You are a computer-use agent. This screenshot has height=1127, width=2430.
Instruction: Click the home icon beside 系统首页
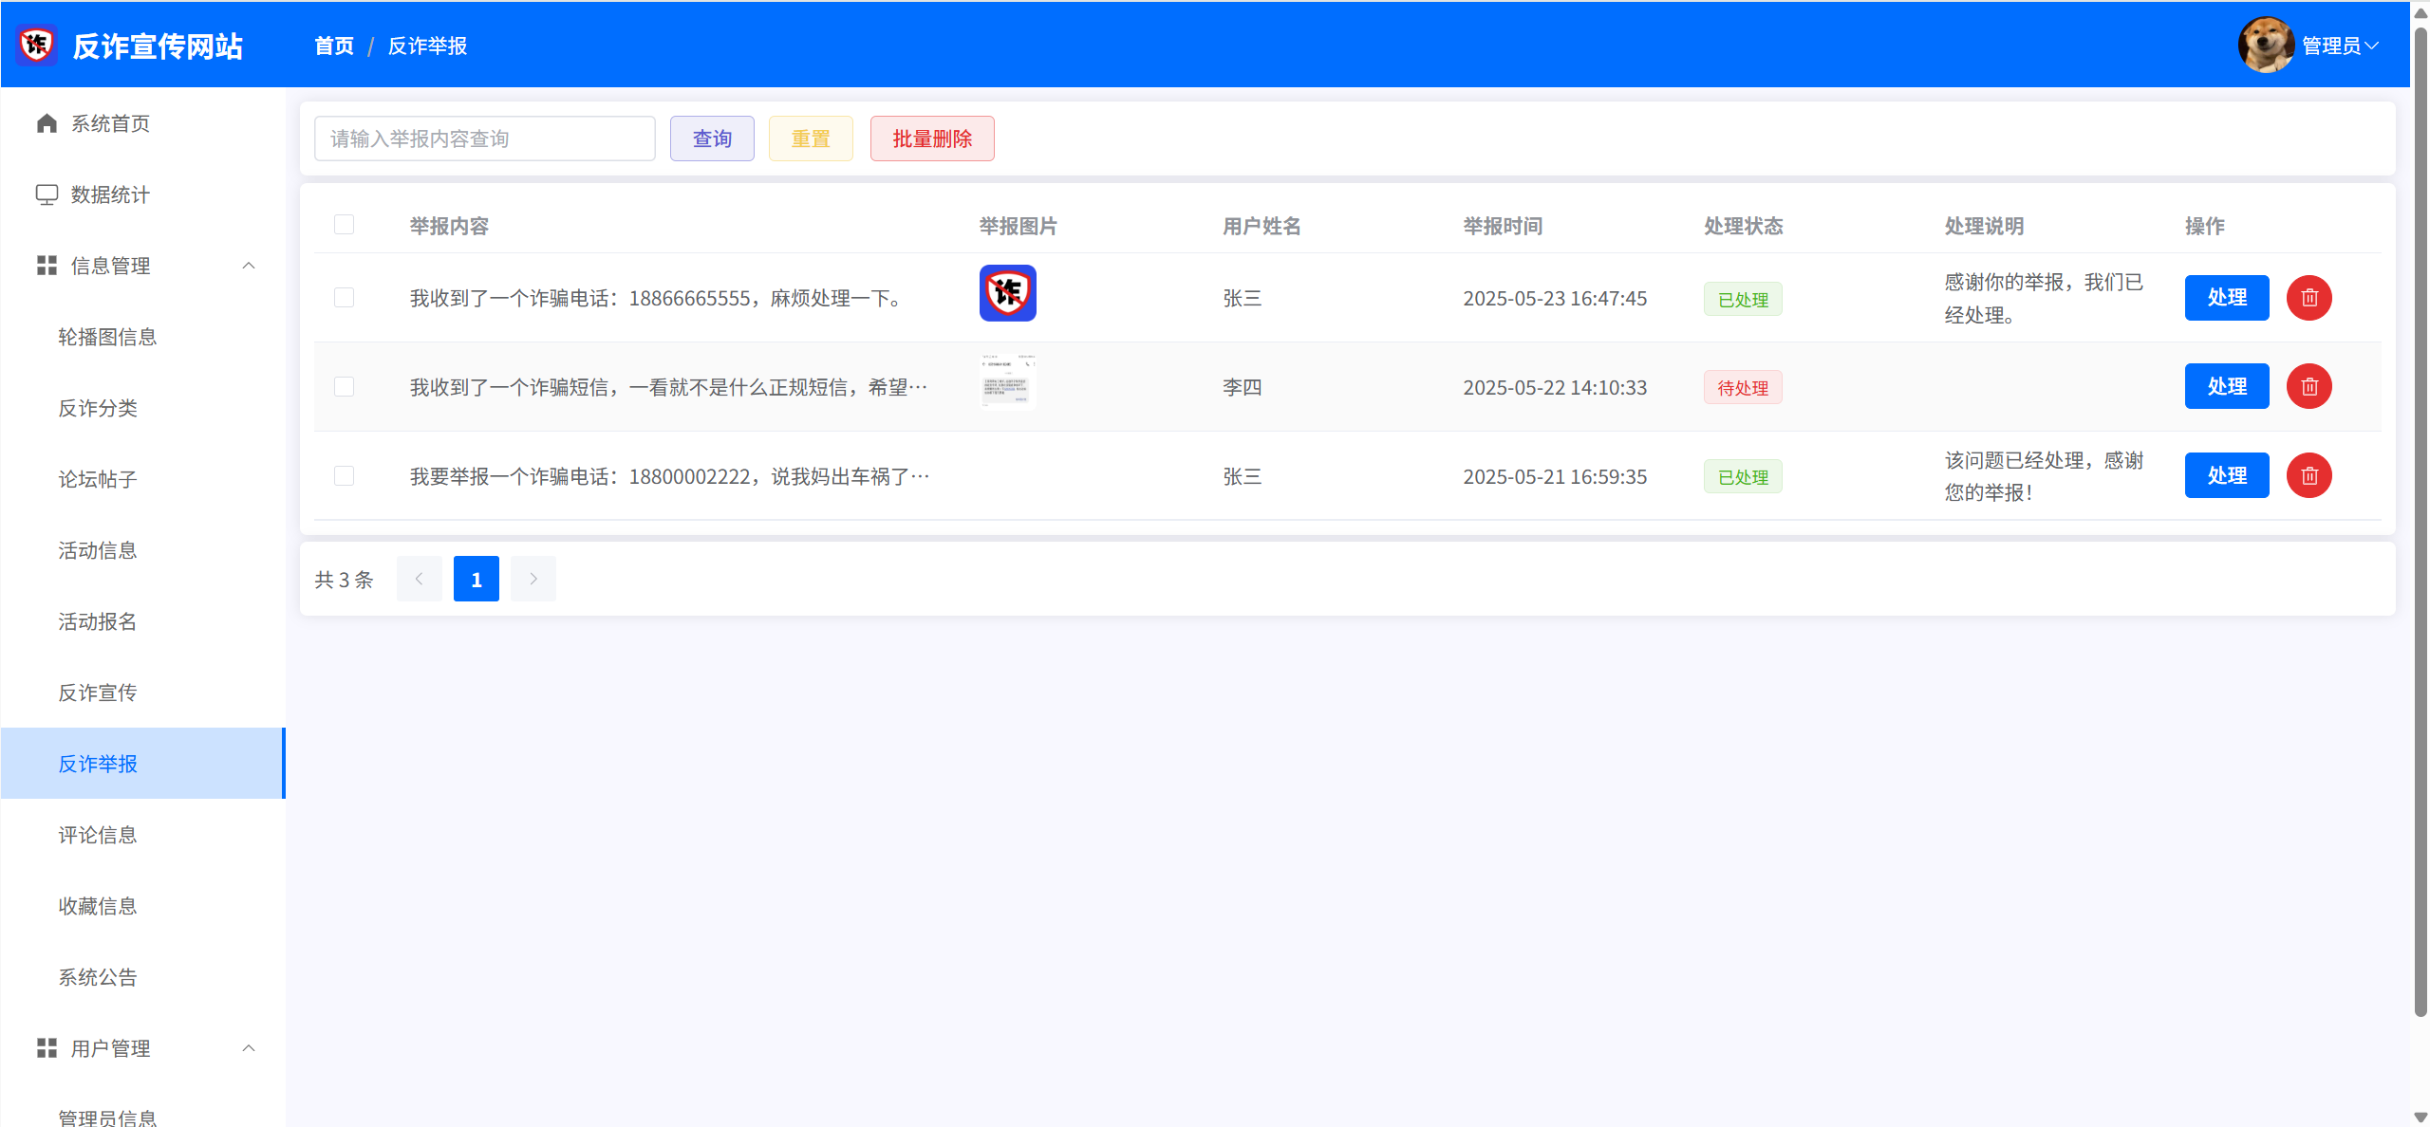47,123
